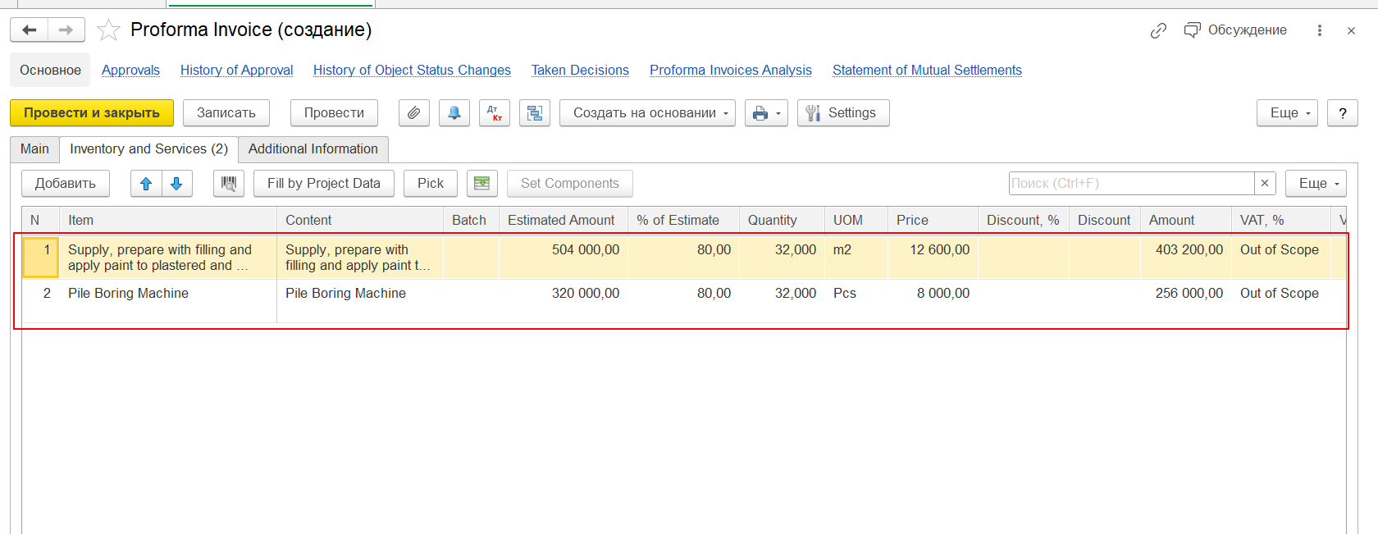
Task: Click the green spreadsheet icon
Action: tap(482, 184)
